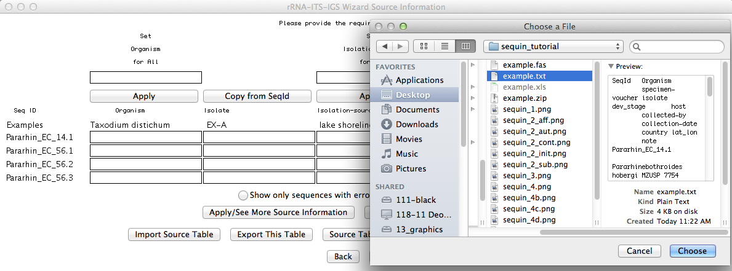Cancel the Choose a File dialog
Viewport: 732px width, 271px height.
[639, 251]
